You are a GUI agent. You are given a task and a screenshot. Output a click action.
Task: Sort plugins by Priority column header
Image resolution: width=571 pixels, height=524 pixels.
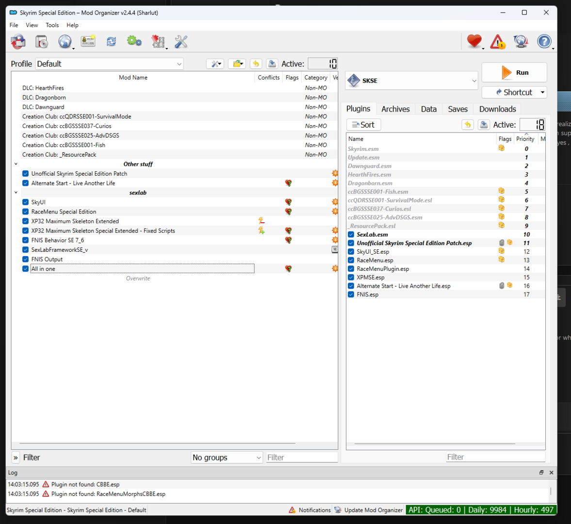tap(525, 139)
